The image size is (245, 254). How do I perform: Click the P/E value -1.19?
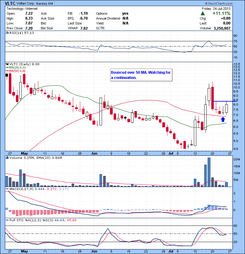84,13
